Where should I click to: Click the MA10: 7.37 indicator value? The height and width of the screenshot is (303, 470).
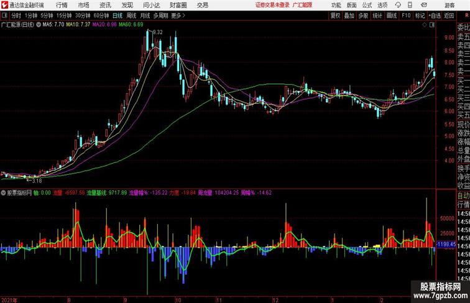point(78,25)
